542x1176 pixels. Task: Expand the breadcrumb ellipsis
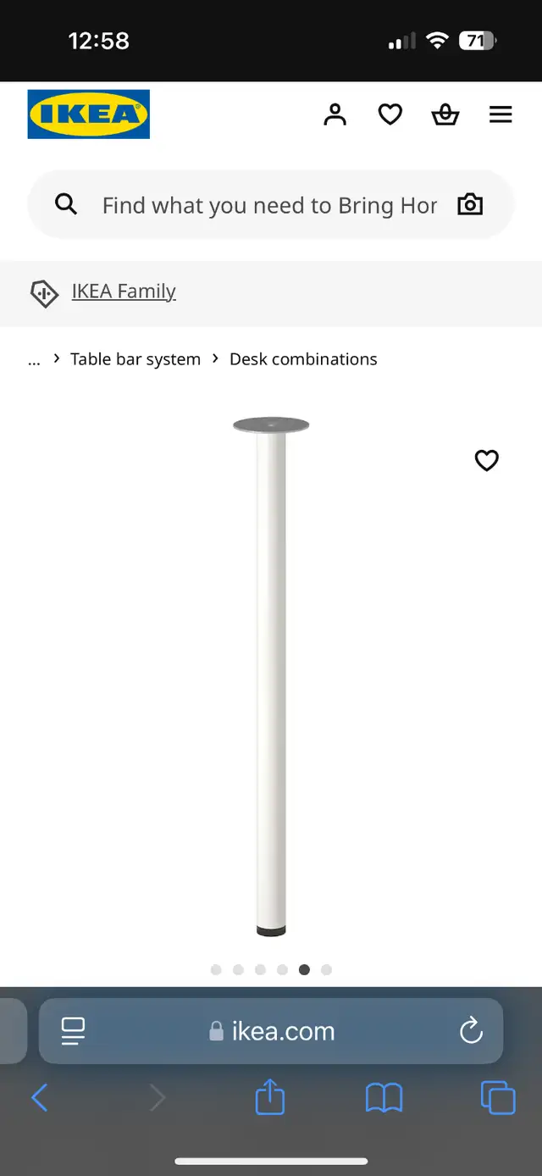pos(34,359)
